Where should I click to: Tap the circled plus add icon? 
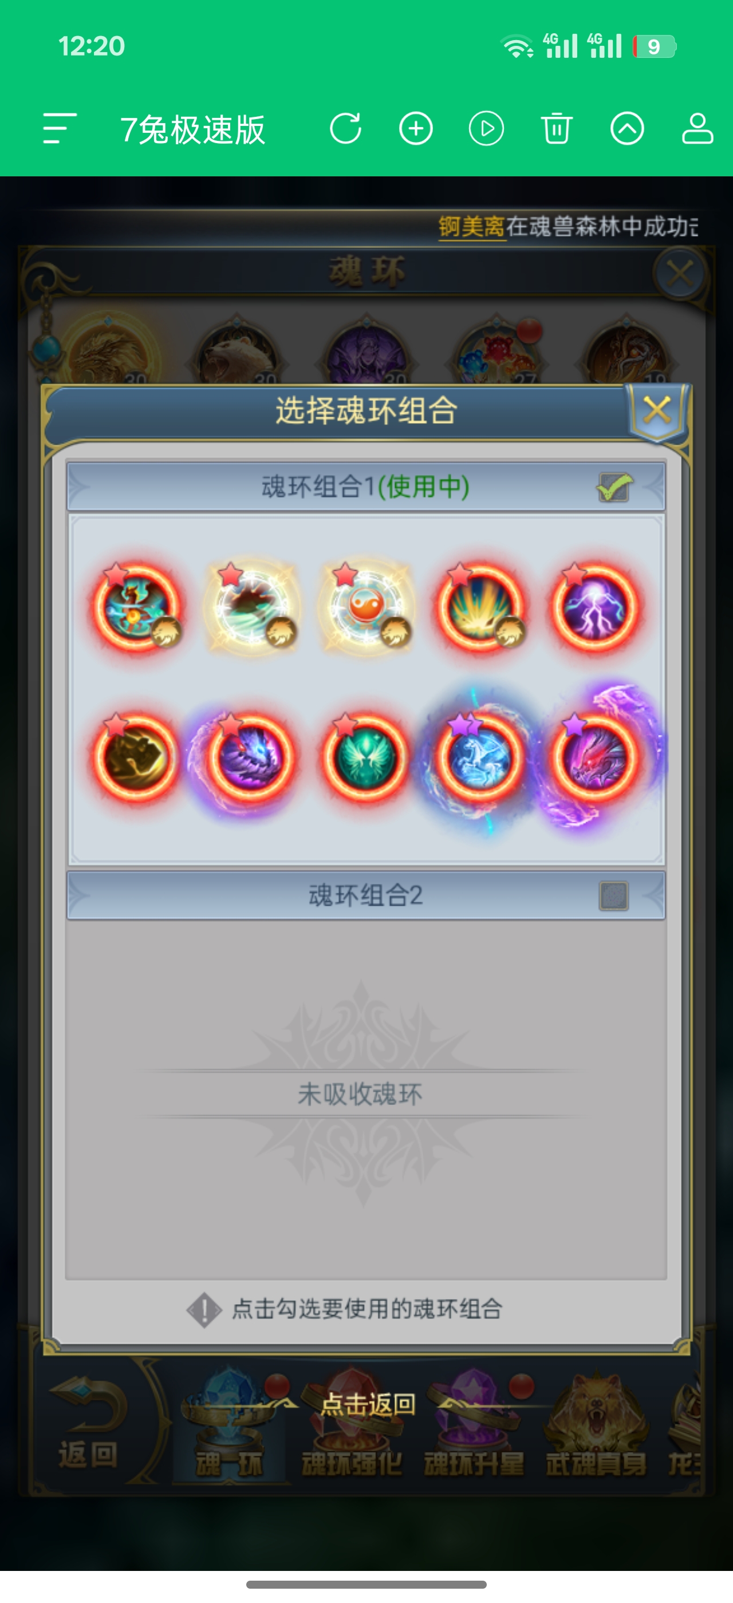416,129
